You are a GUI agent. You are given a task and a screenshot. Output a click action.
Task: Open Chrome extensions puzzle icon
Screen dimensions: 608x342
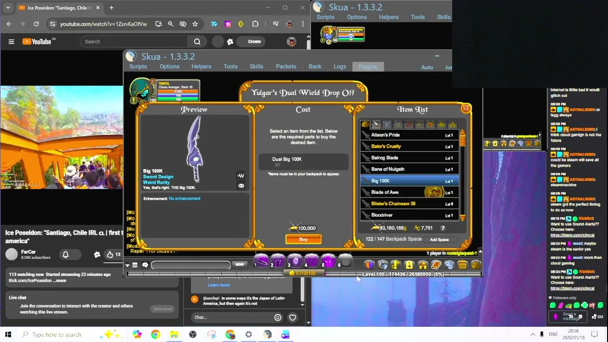tap(255, 24)
